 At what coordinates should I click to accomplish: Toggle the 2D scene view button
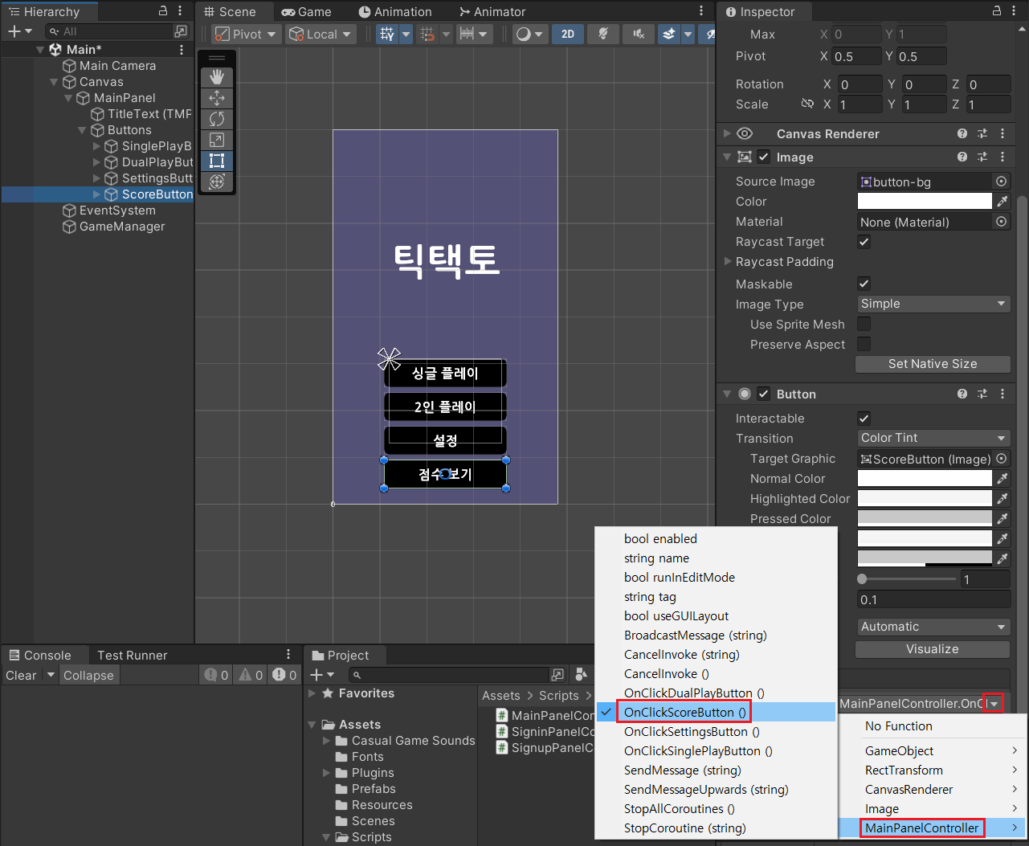[x=568, y=34]
